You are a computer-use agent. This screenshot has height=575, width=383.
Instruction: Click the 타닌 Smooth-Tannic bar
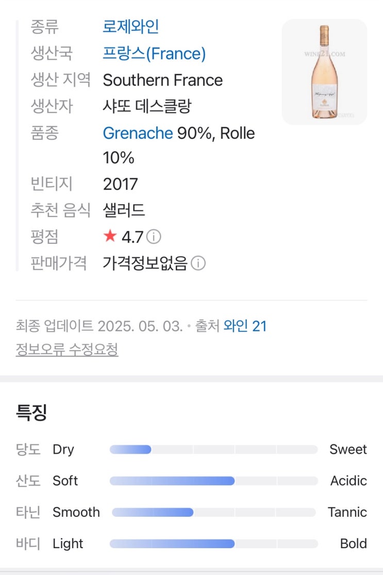click(x=213, y=512)
